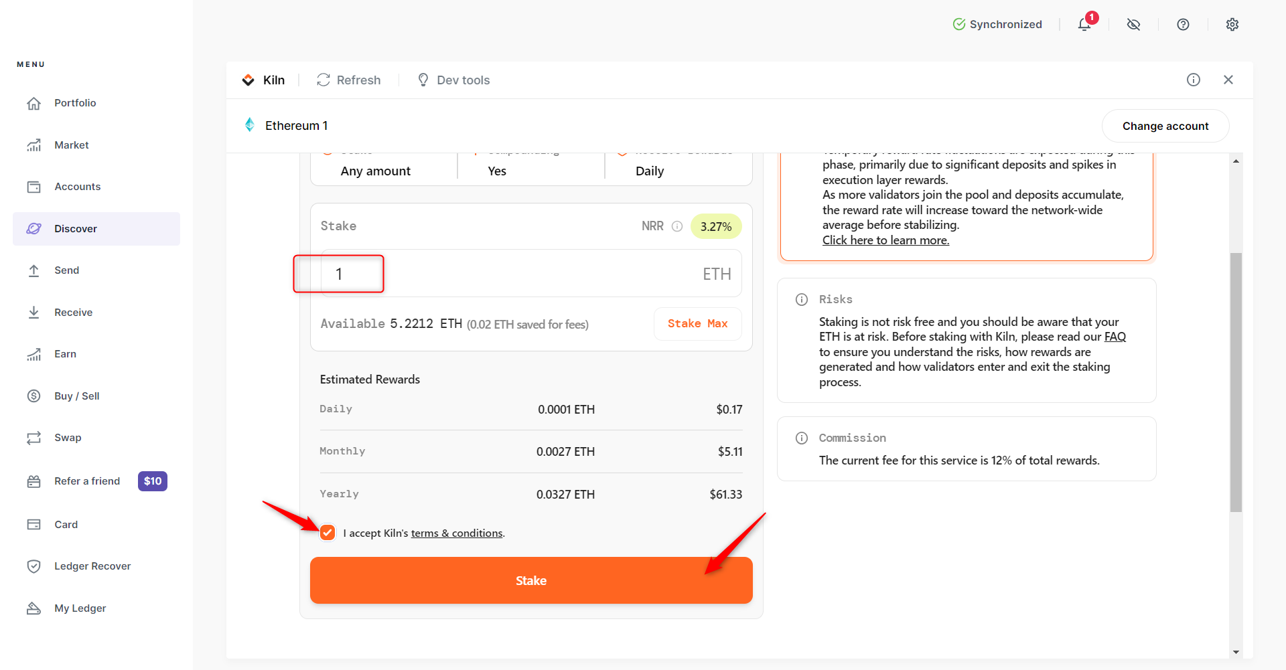The image size is (1286, 670).
Task: Go to Market in the sidebar
Action: (x=96, y=145)
